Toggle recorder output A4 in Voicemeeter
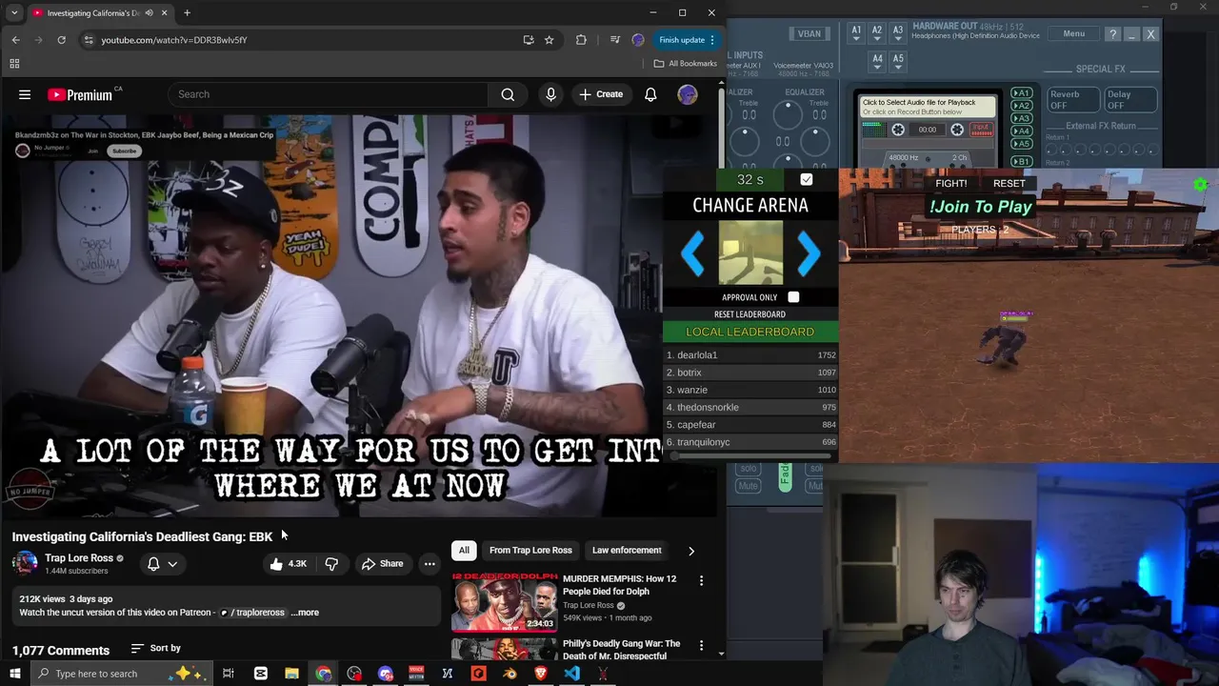 pyautogui.click(x=1021, y=131)
